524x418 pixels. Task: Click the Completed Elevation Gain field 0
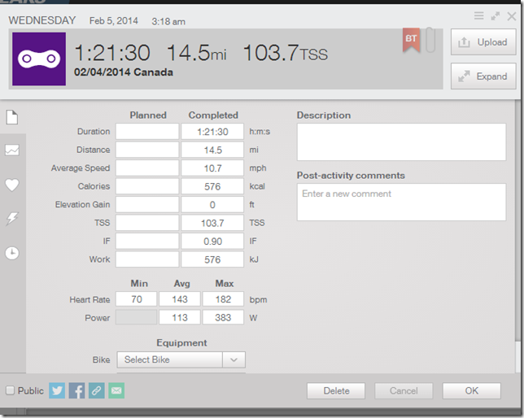(212, 205)
